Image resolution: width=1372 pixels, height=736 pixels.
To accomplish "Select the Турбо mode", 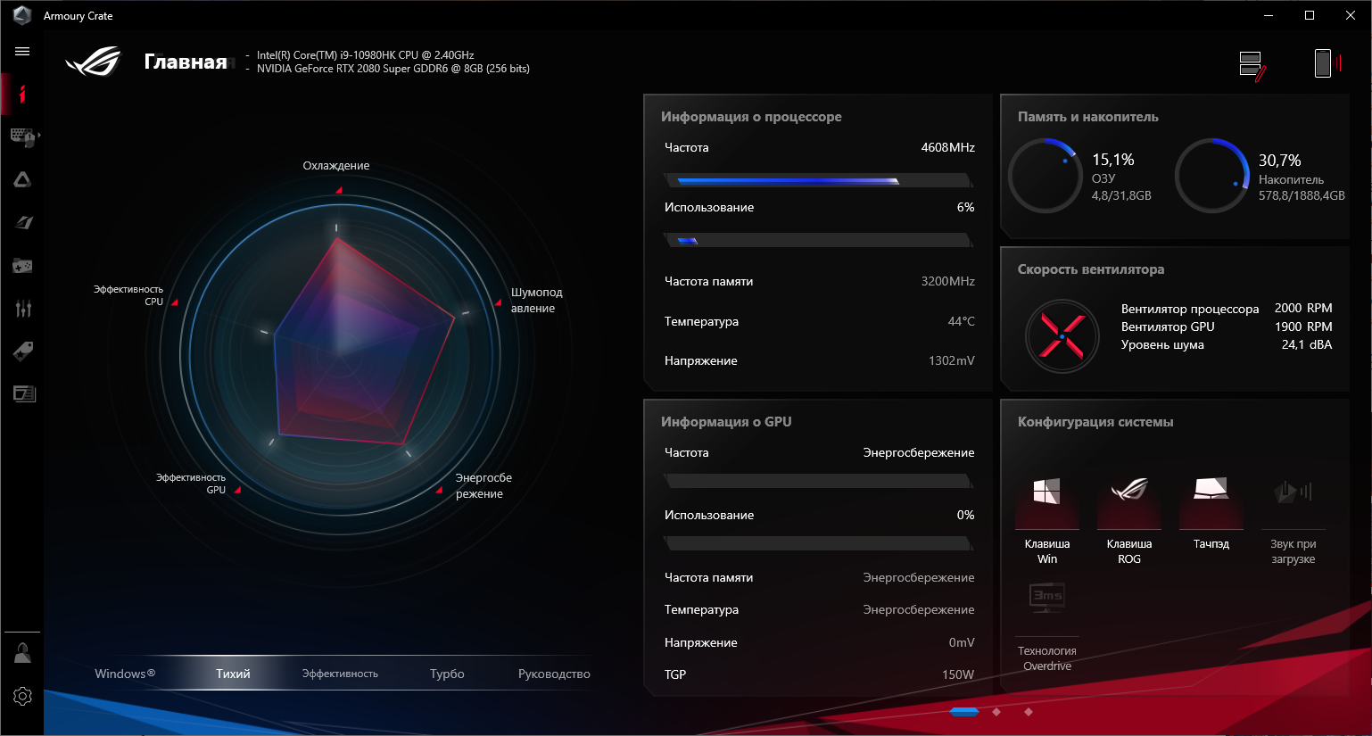I will [447, 674].
